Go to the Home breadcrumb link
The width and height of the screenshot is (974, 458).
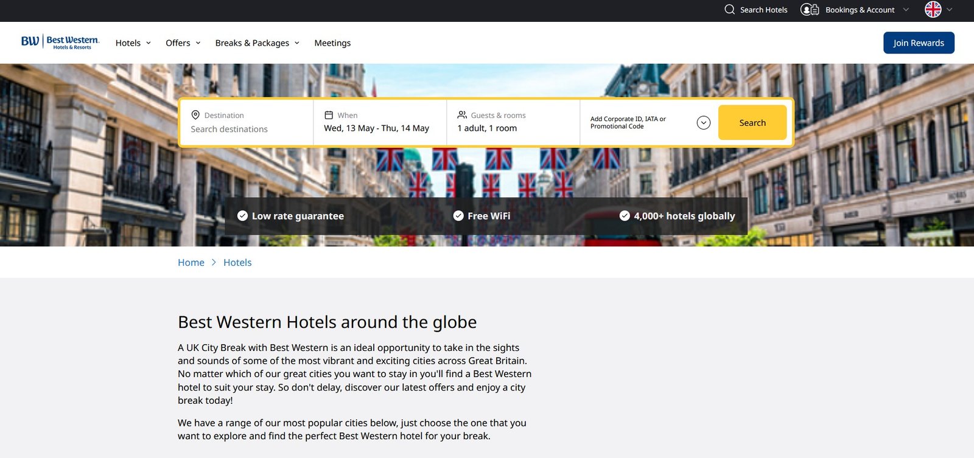point(191,263)
